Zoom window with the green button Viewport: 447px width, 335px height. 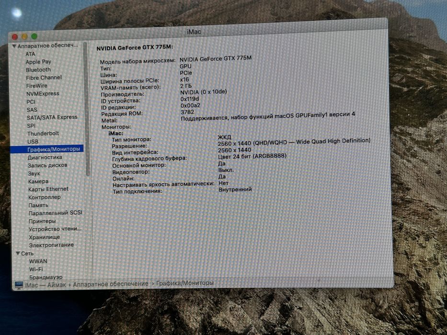click(34, 36)
